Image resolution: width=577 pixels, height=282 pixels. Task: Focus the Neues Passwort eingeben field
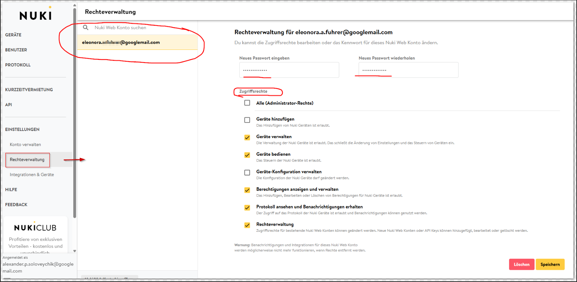tap(289, 70)
